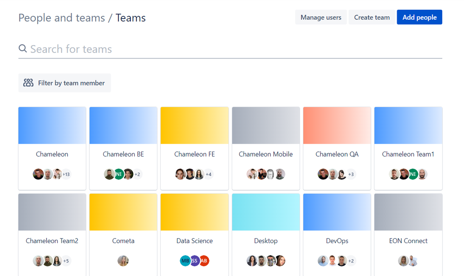Expand the +4 members on Chameleon FE
This screenshot has height=276, width=464.
click(209, 174)
